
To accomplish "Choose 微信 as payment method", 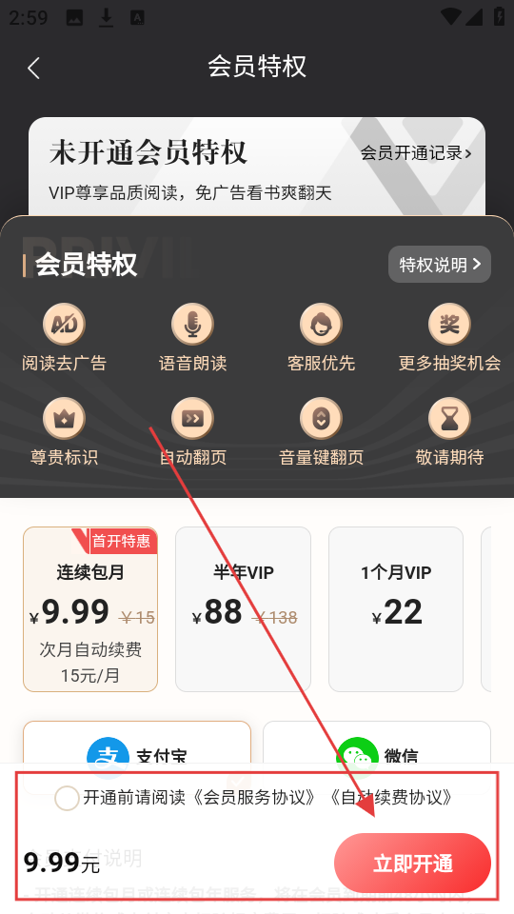I will coord(377,744).
